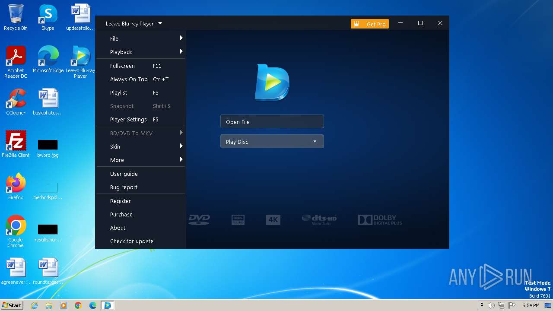Select the CCleaner desktop icon
The height and width of the screenshot is (311, 553).
pyautogui.click(x=16, y=102)
